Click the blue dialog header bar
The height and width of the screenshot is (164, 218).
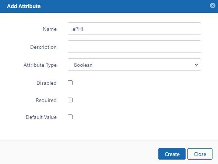coord(109,6)
